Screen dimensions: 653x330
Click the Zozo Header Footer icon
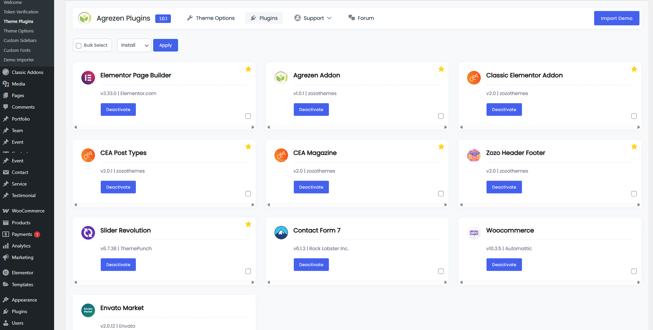[474, 155]
